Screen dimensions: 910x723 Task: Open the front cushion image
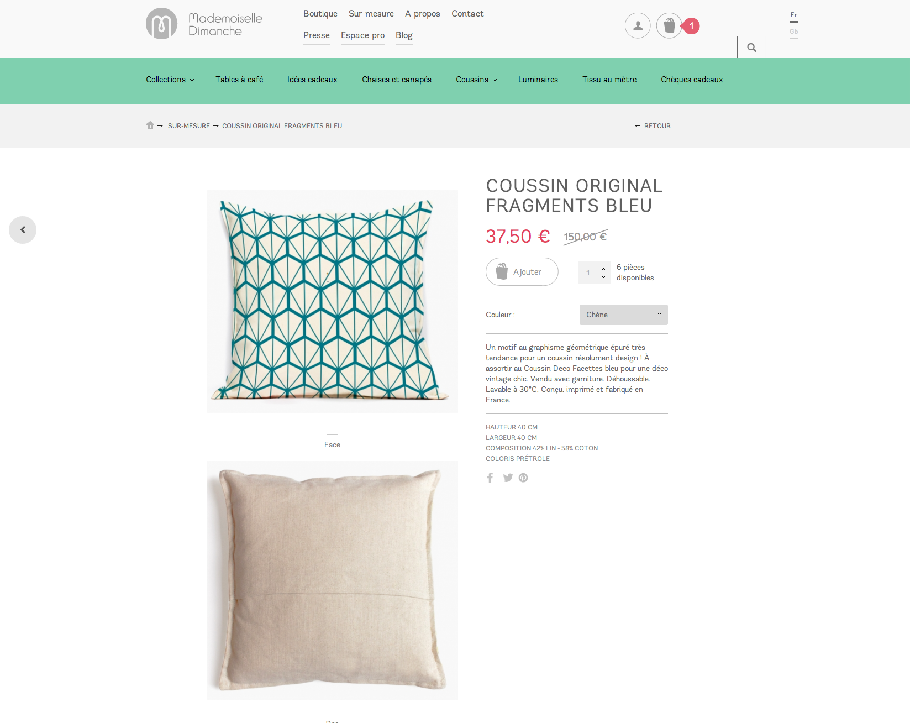(332, 301)
